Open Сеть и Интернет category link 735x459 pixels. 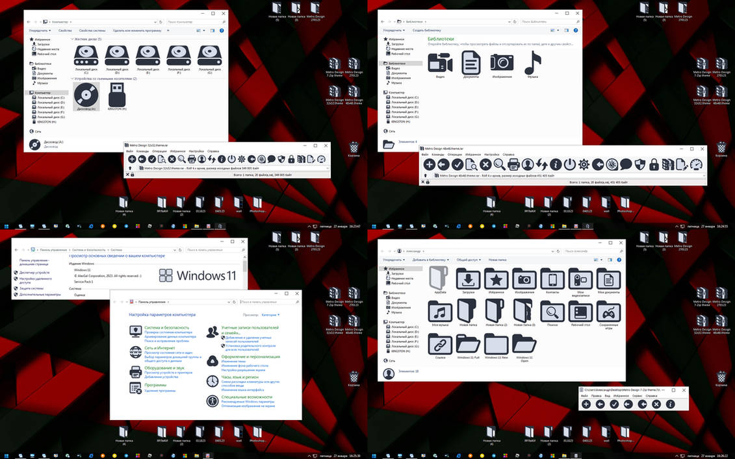tap(159, 348)
